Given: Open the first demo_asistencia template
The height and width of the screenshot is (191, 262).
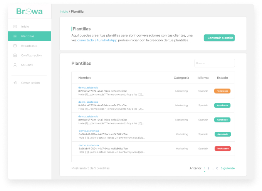Looking at the screenshot, I should [x=88, y=87].
